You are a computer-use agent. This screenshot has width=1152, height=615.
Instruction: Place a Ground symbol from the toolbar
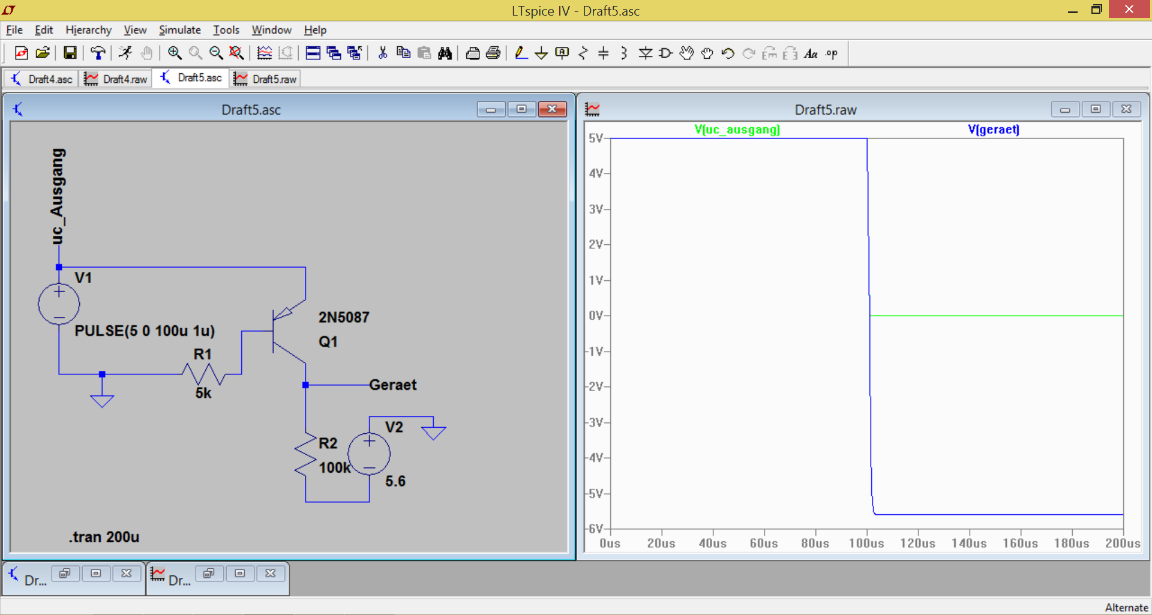coord(541,53)
